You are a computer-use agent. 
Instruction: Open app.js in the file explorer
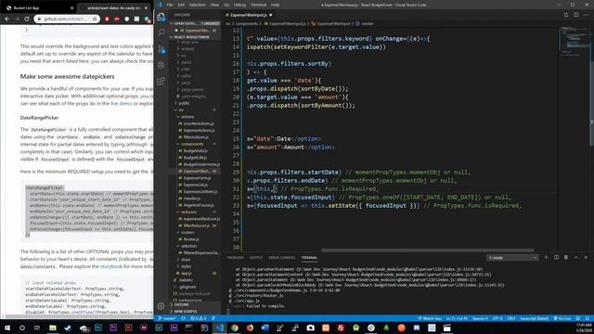point(186,273)
